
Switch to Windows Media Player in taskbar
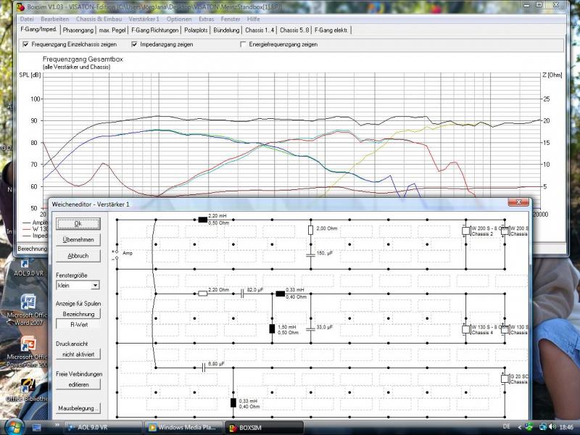tap(183, 427)
